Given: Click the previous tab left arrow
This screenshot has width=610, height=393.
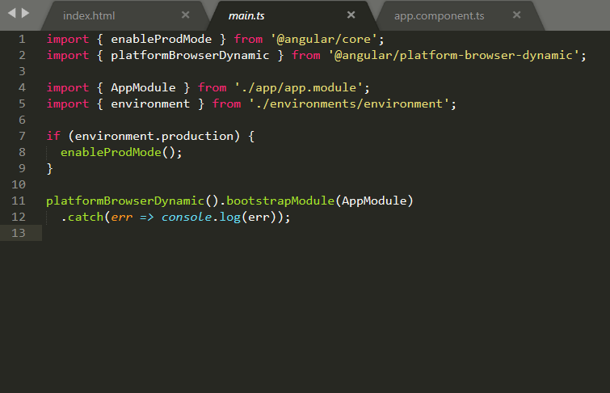Looking at the screenshot, I should click(11, 13).
